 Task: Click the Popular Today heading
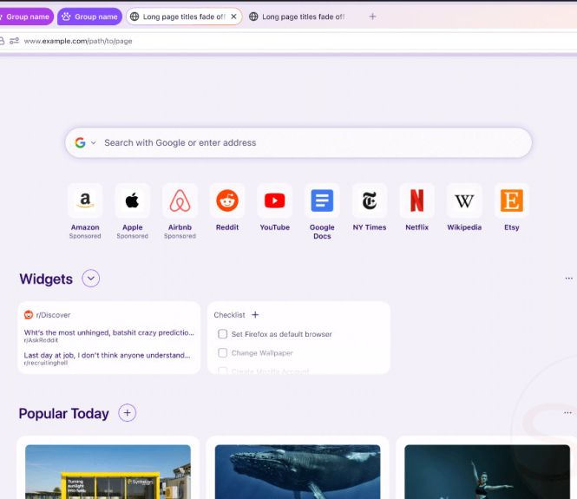(63, 414)
